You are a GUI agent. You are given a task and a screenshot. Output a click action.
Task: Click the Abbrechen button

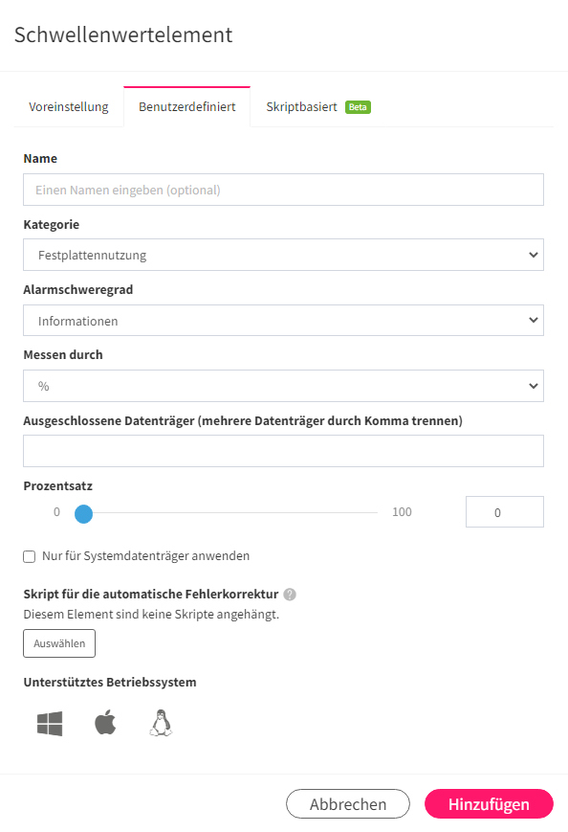click(x=348, y=804)
